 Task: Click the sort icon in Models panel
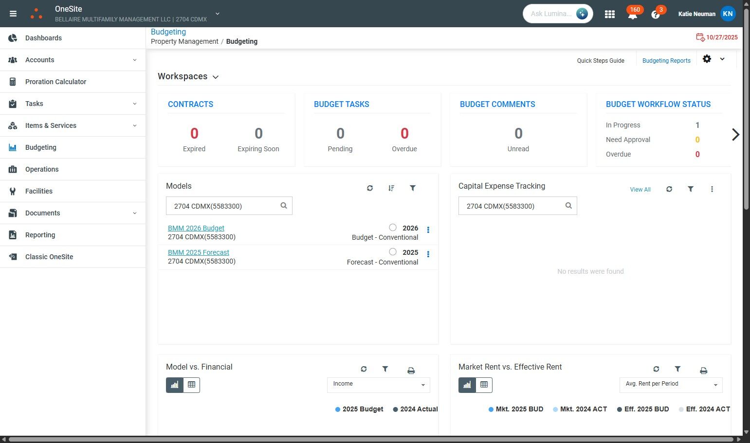[x=391, y=188]
